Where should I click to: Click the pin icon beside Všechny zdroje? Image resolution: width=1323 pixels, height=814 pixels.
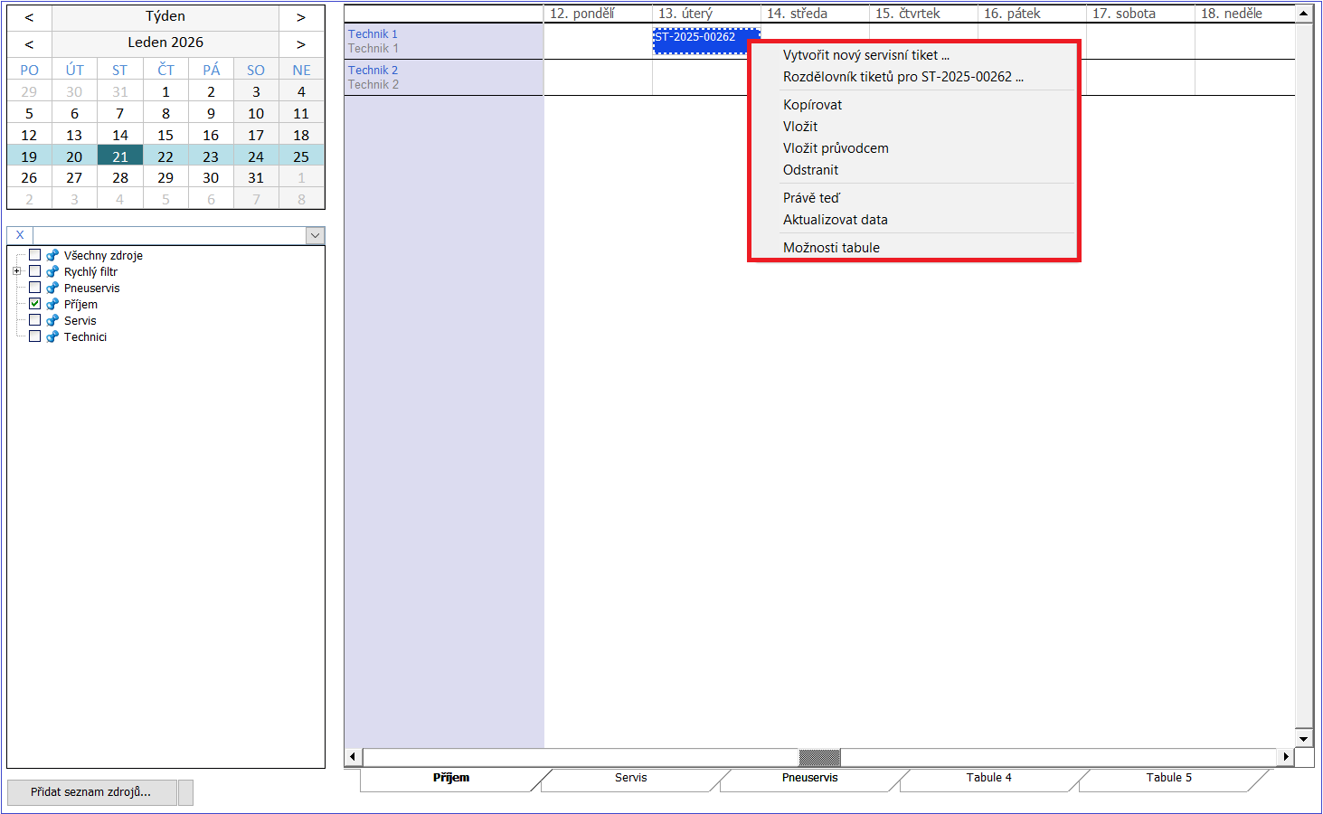tap(52, 256)
